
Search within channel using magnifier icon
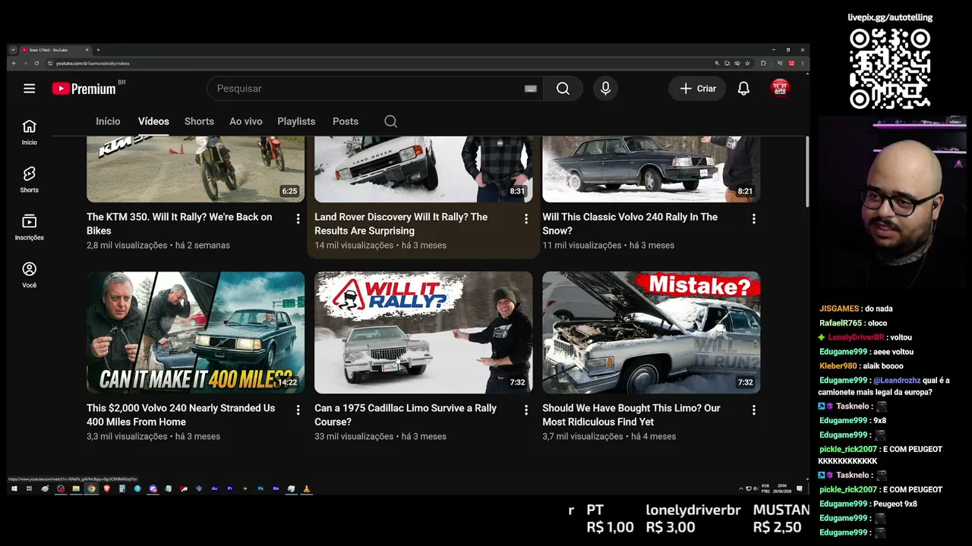(390, 121)
